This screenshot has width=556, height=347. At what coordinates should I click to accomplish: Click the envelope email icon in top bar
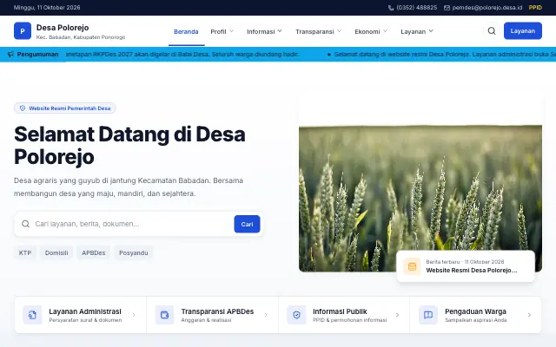447,8
